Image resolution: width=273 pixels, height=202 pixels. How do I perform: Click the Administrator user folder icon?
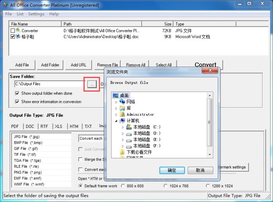pyautogui.click(x=122, y=114)
